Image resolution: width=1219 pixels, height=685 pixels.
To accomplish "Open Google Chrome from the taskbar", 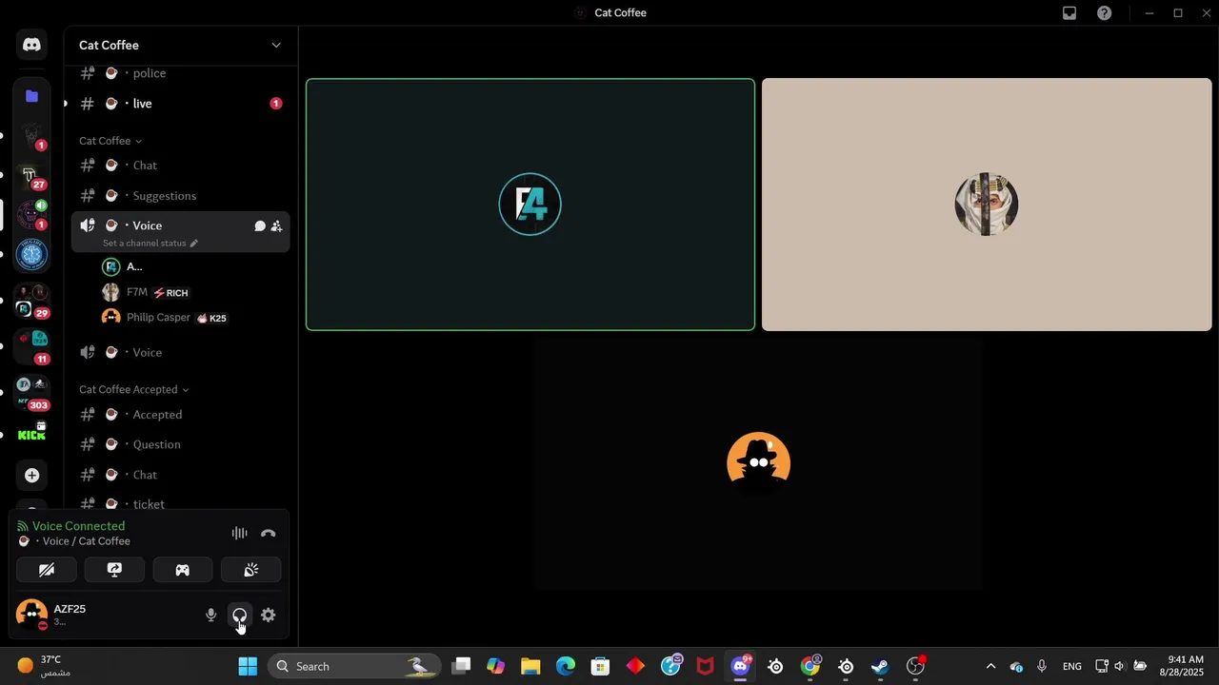I will click(x=810, y=666).
